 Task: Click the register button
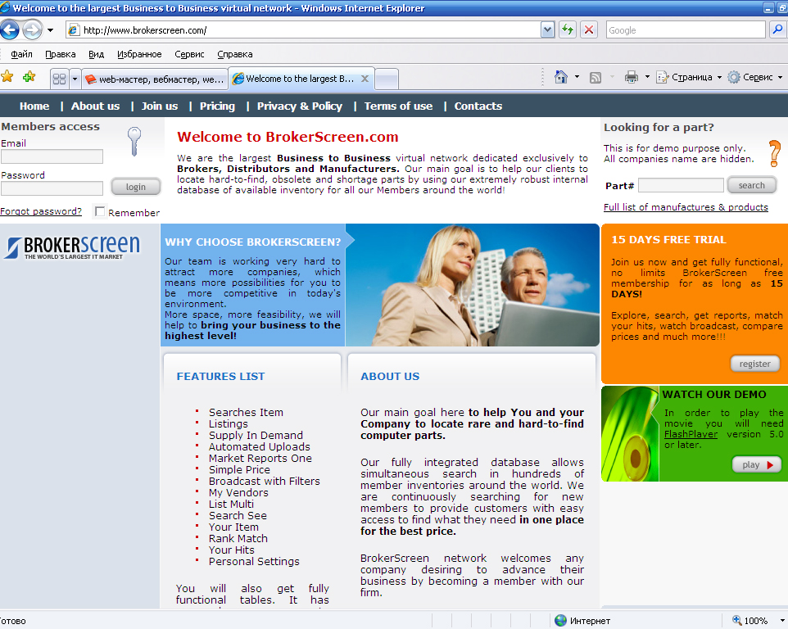pyautogui.click(x=754, y=364)
